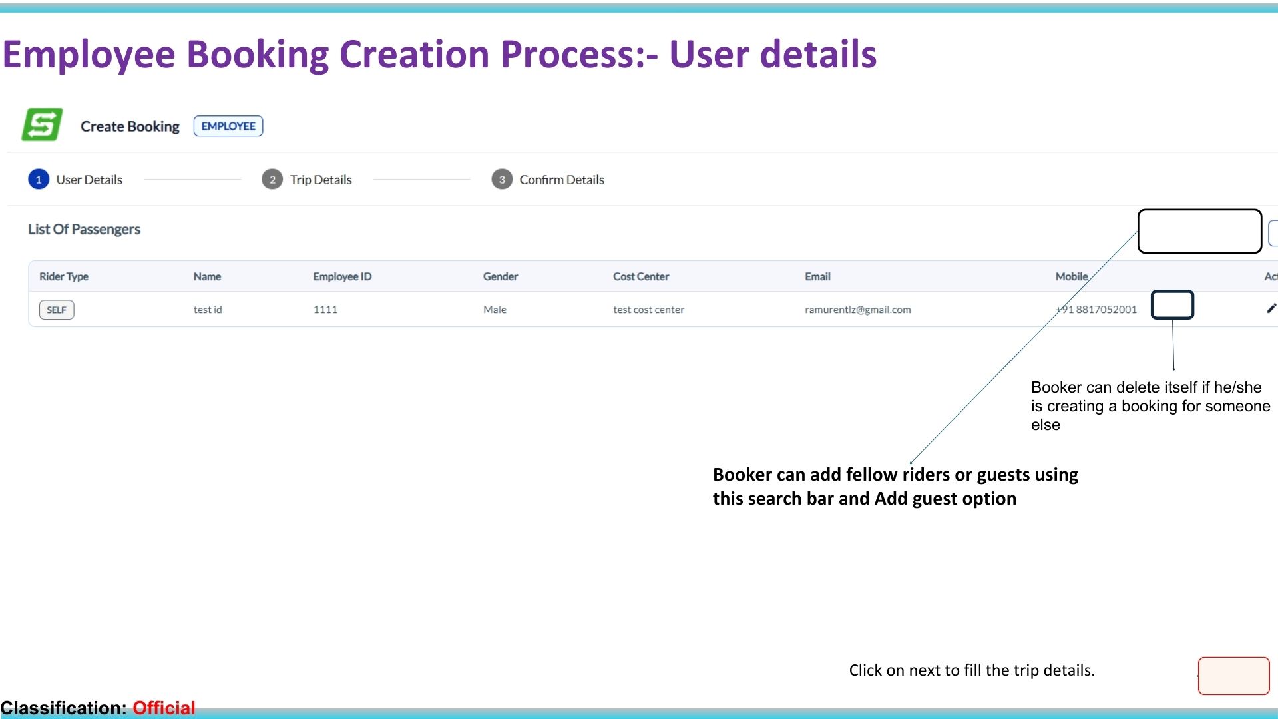Click the step 3 circle icon
This screenshot has height=719, width=1278.
(x=502, y=180)
